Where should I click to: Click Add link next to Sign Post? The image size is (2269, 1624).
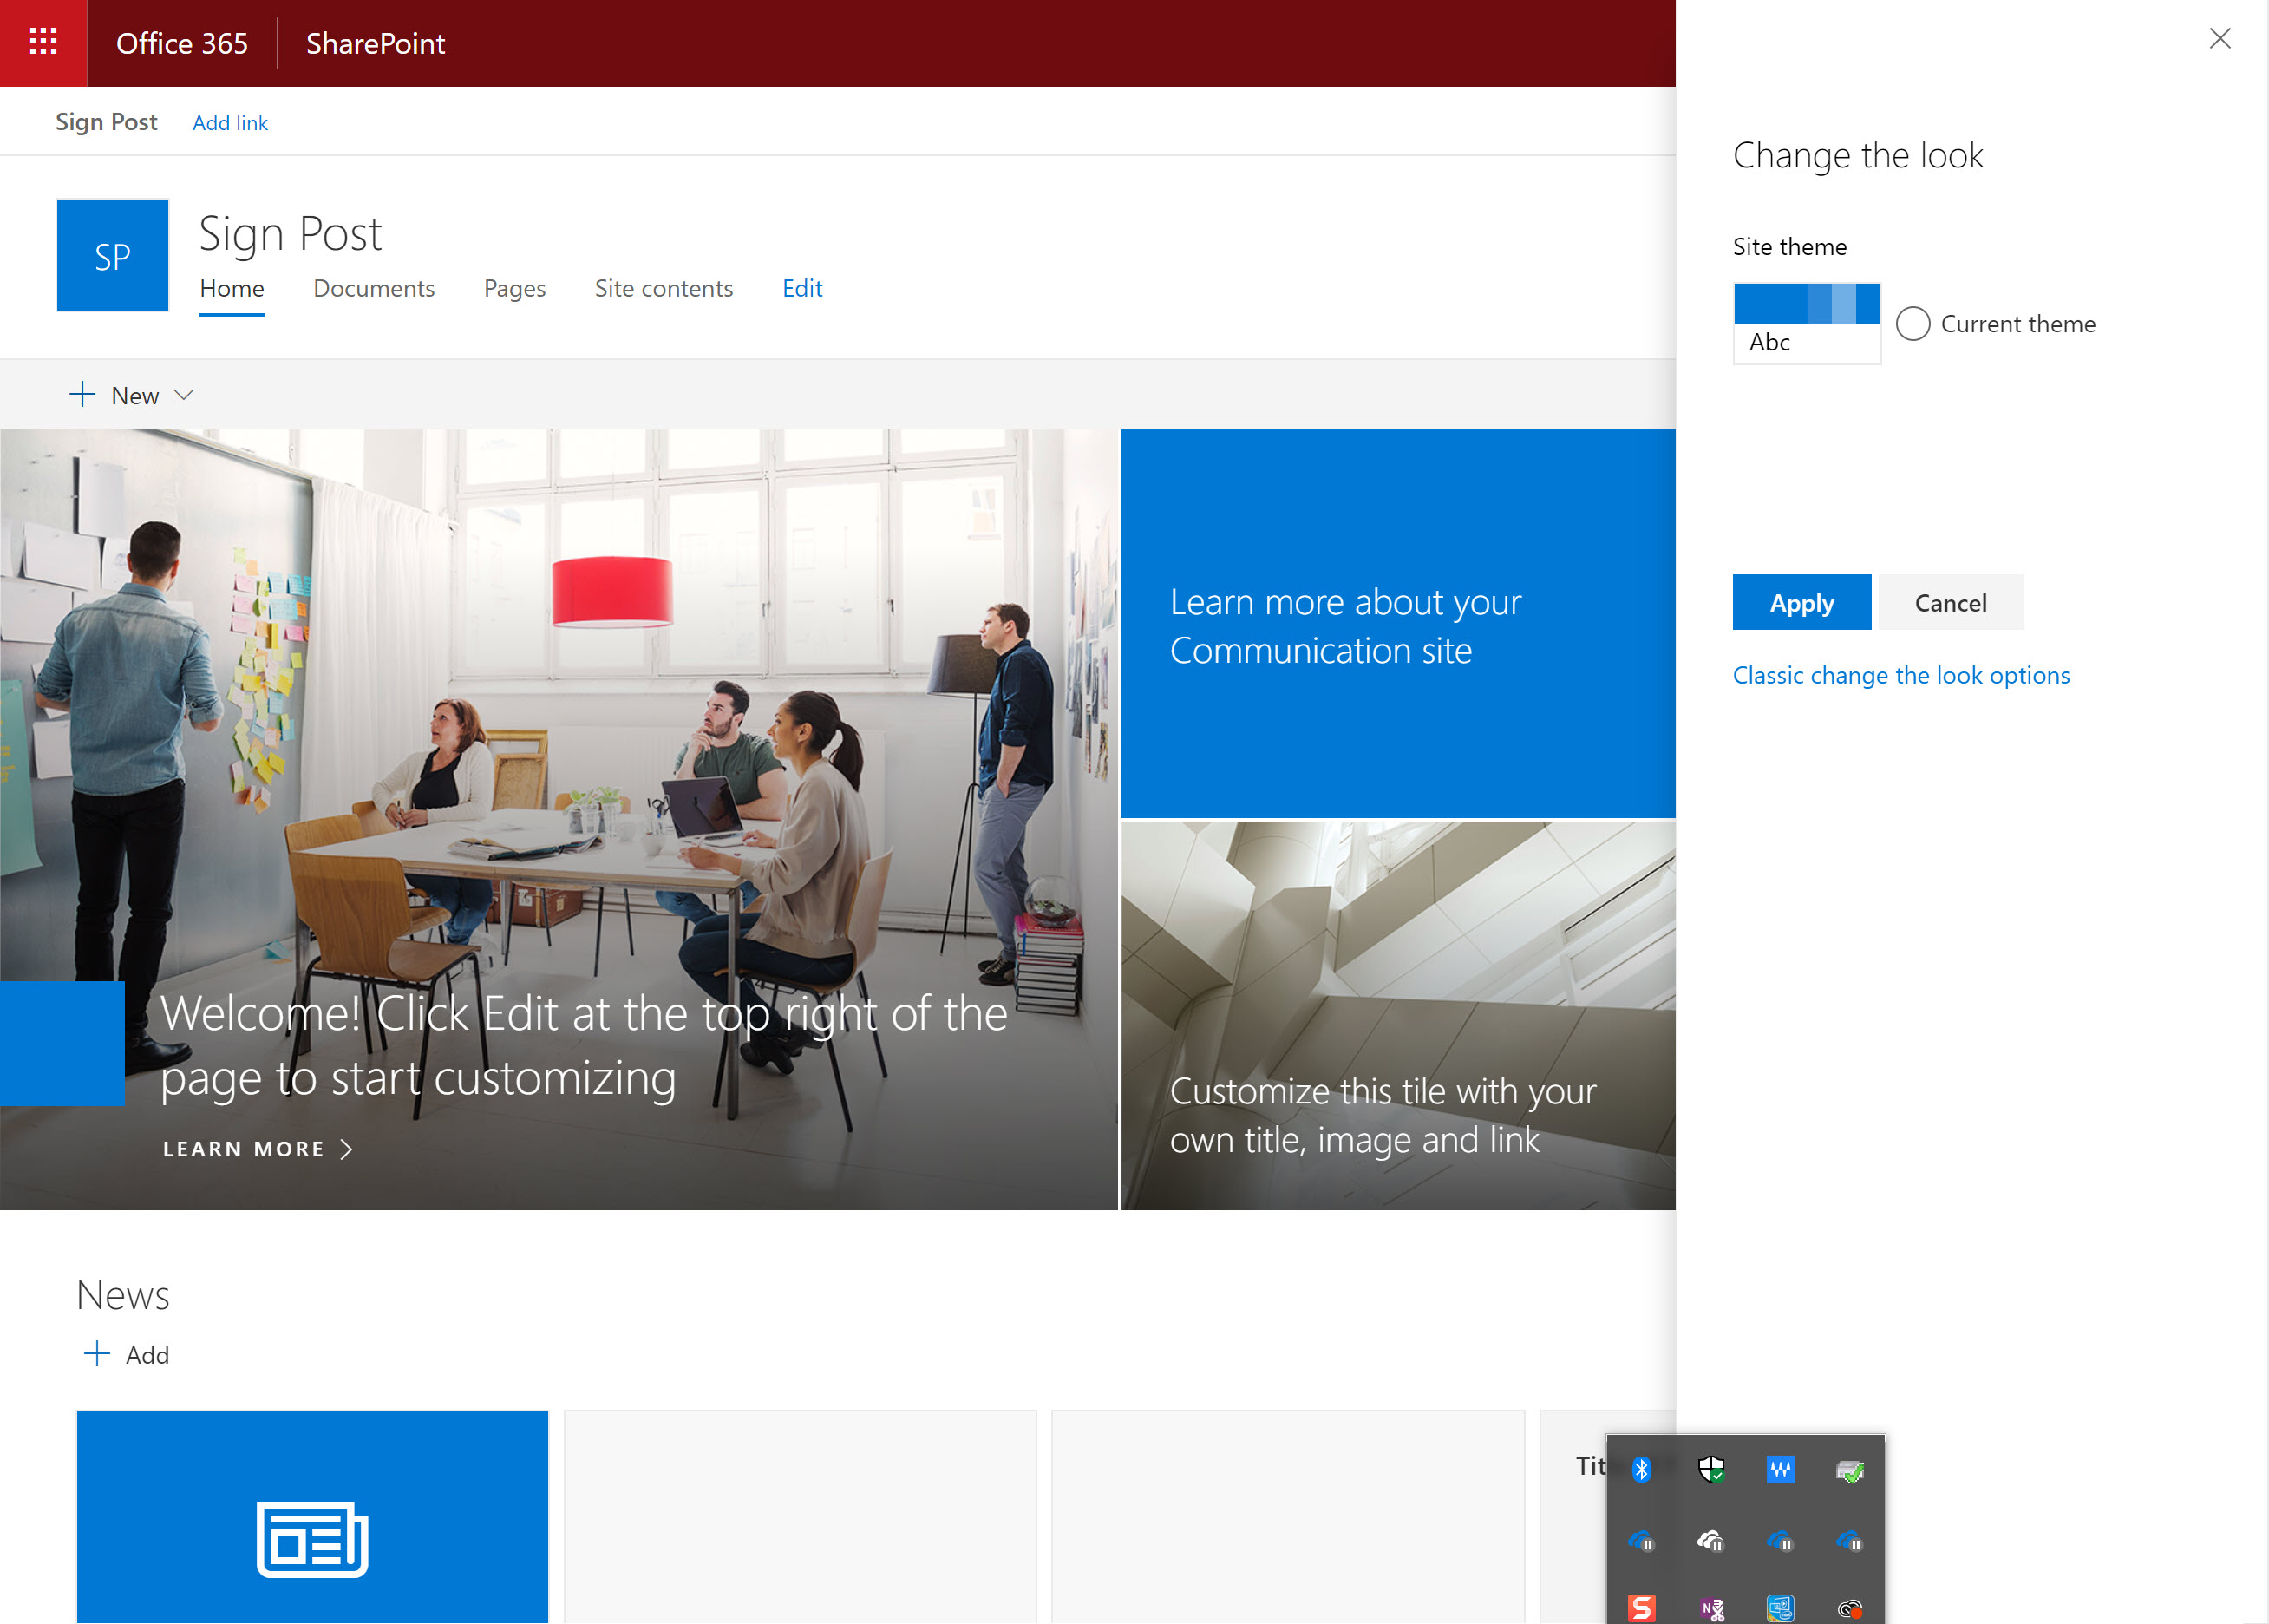coord(230,122)
